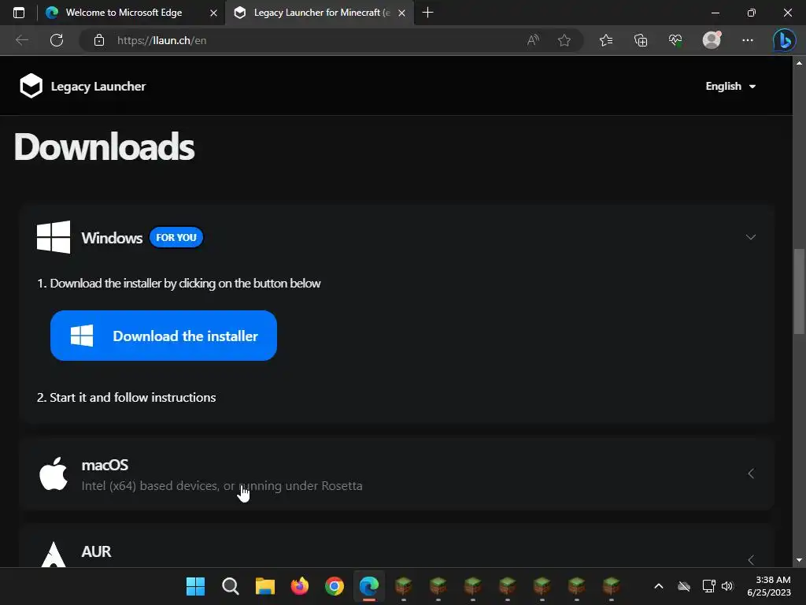
Task: Open Edge Settings and more menu
Action: point(748,40)
